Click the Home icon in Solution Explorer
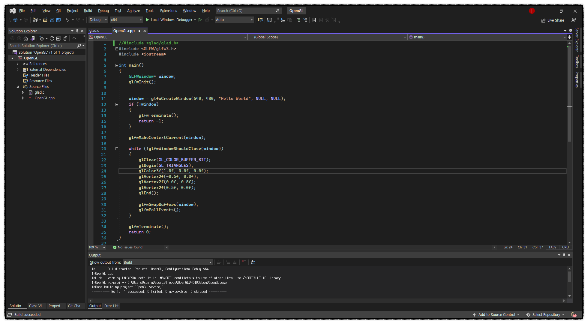The height and width of the screenshot is (324, 588). point(26,38)
